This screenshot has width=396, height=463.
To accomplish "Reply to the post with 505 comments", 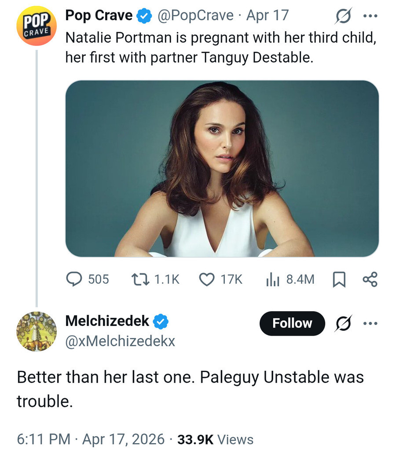I will point(88,279).
